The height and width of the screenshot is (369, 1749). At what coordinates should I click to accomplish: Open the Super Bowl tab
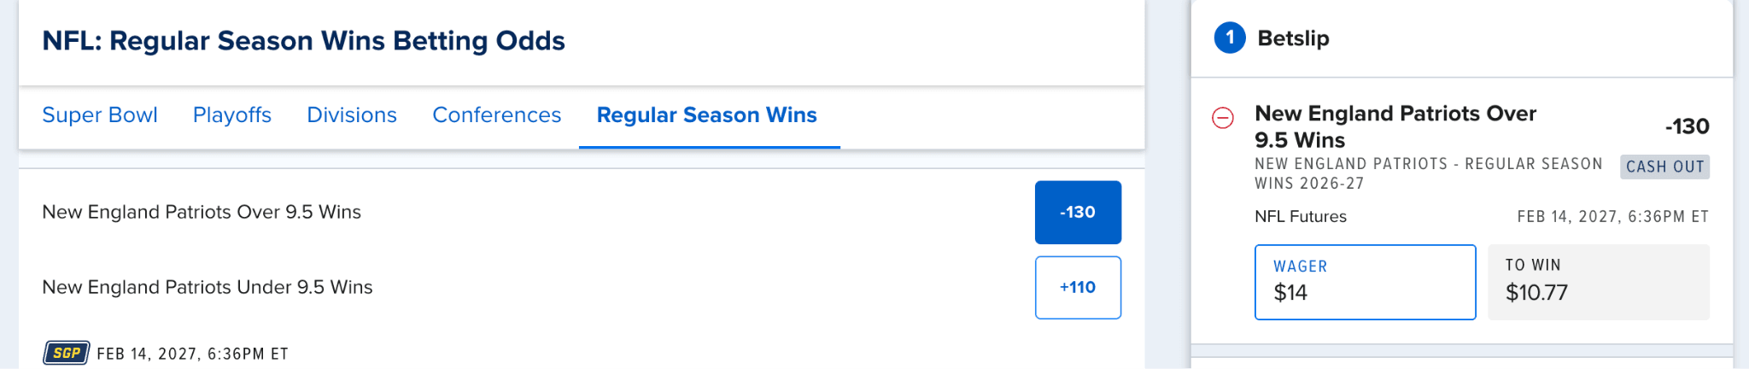click(100, 115)
